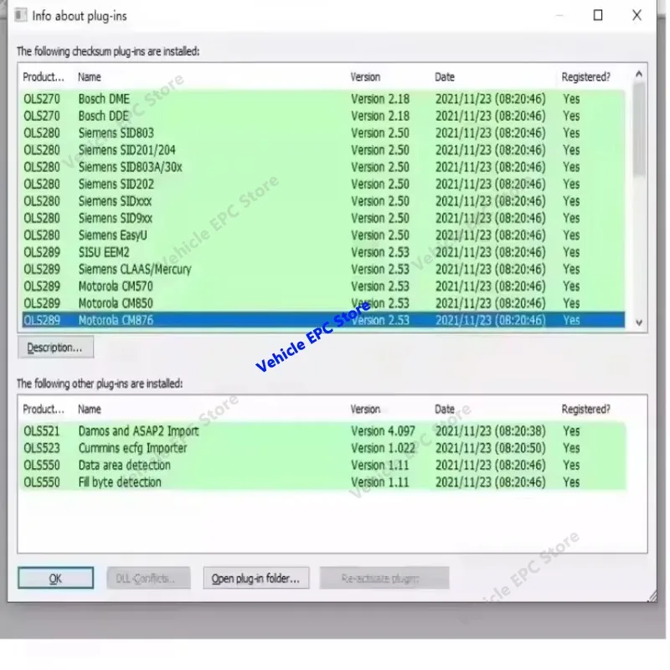Image resolution: width=670 pixels, height=670 pixels.
Task: Select the Siemens SID202 row
Action: (323, 184)
